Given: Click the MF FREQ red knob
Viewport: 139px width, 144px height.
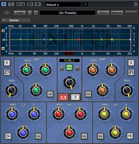Looking at the screenshot, I should point(58,114).
